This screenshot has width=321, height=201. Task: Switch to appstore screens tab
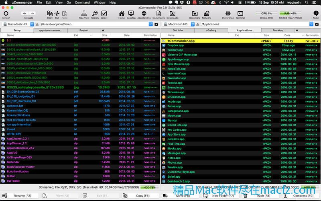[51, 31]
